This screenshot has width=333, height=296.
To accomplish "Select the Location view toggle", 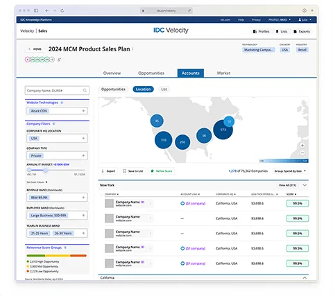I will (x=143, y=89).
